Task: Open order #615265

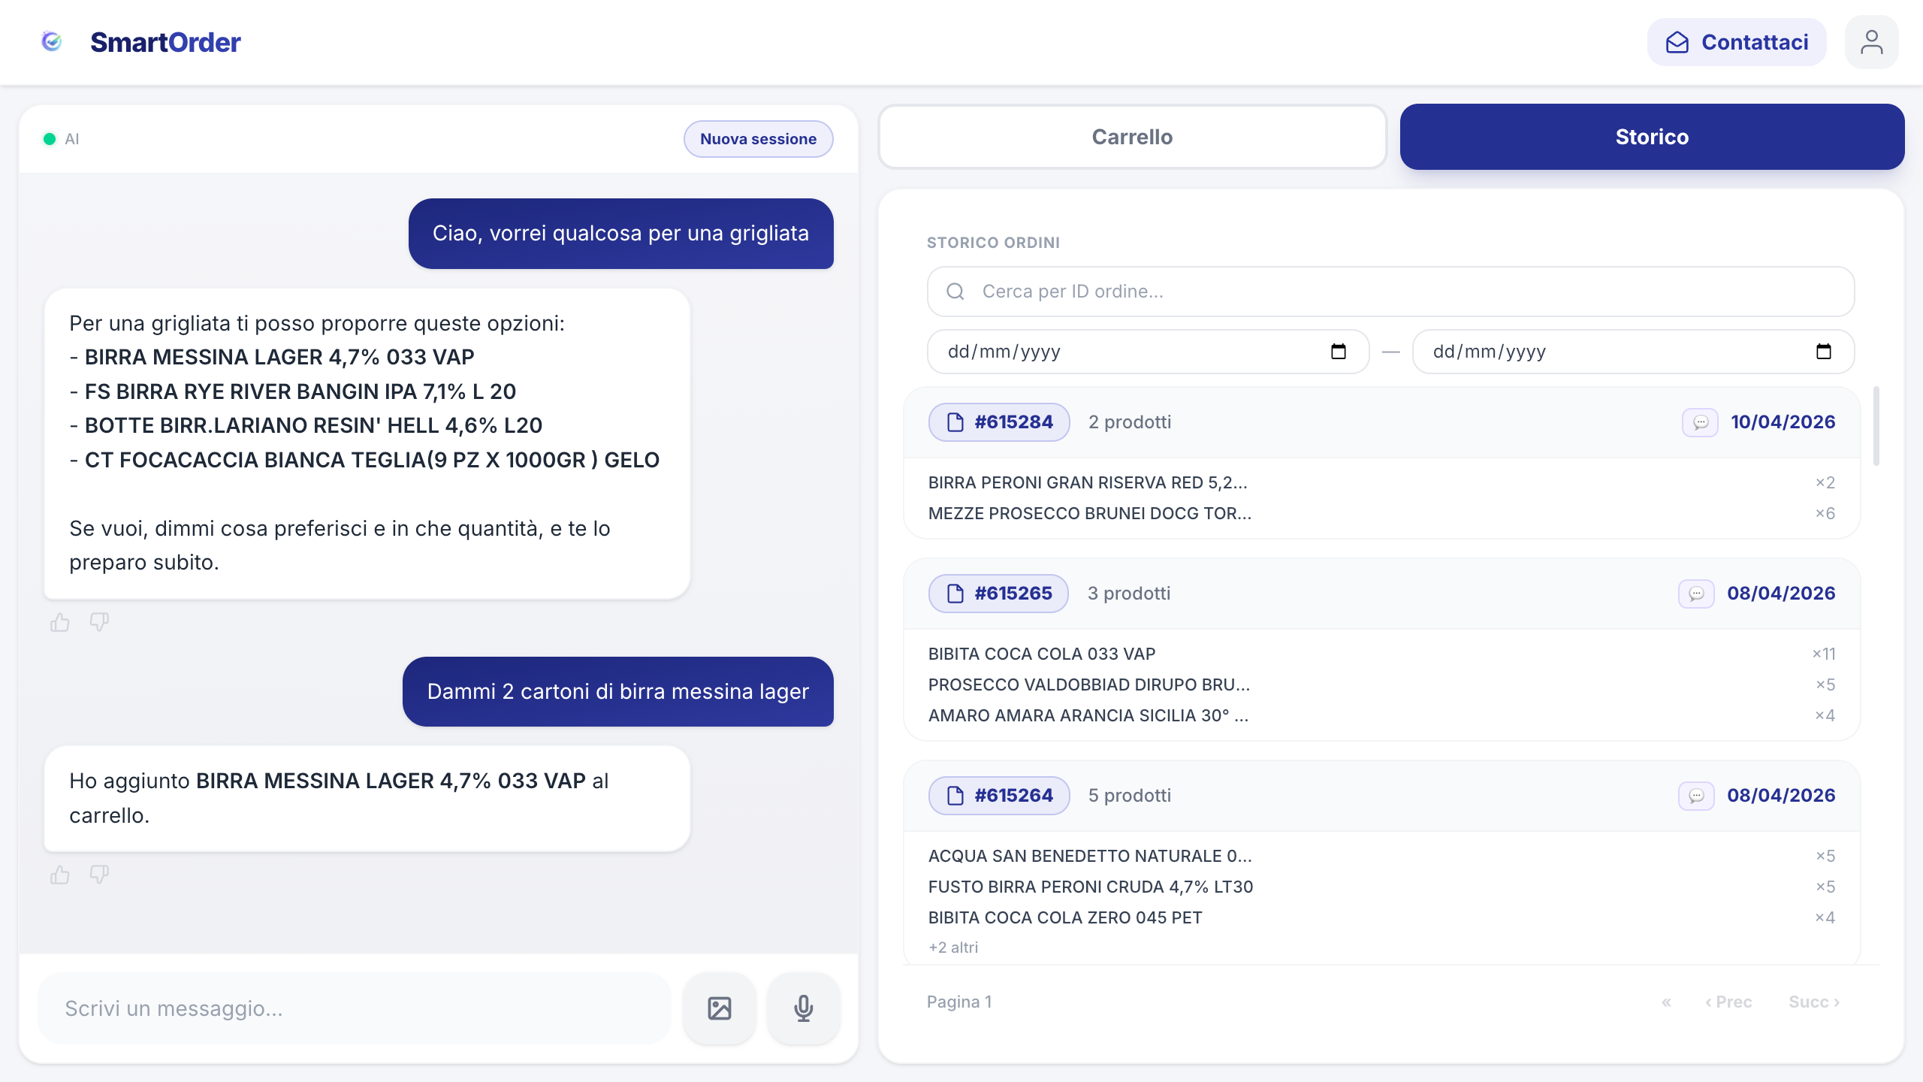Action: [998, 594]
